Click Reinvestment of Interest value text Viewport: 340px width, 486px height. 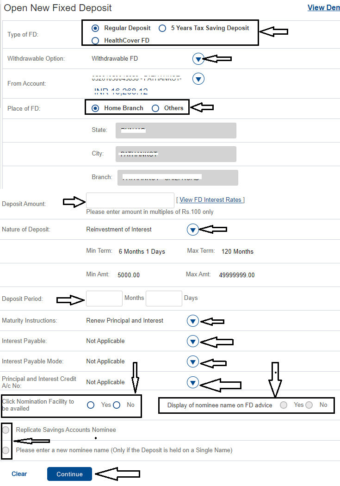(x=119, y=230)
